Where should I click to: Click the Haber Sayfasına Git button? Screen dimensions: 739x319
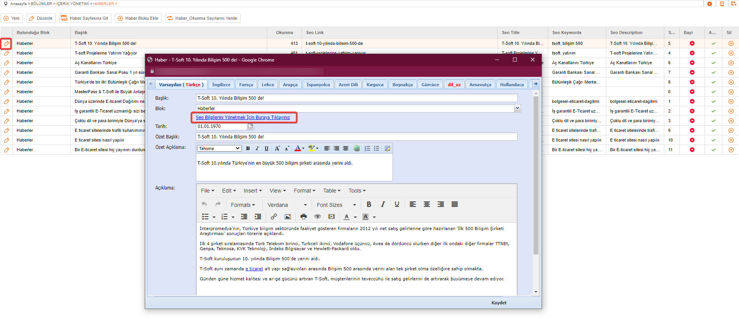tap(85, 18)
